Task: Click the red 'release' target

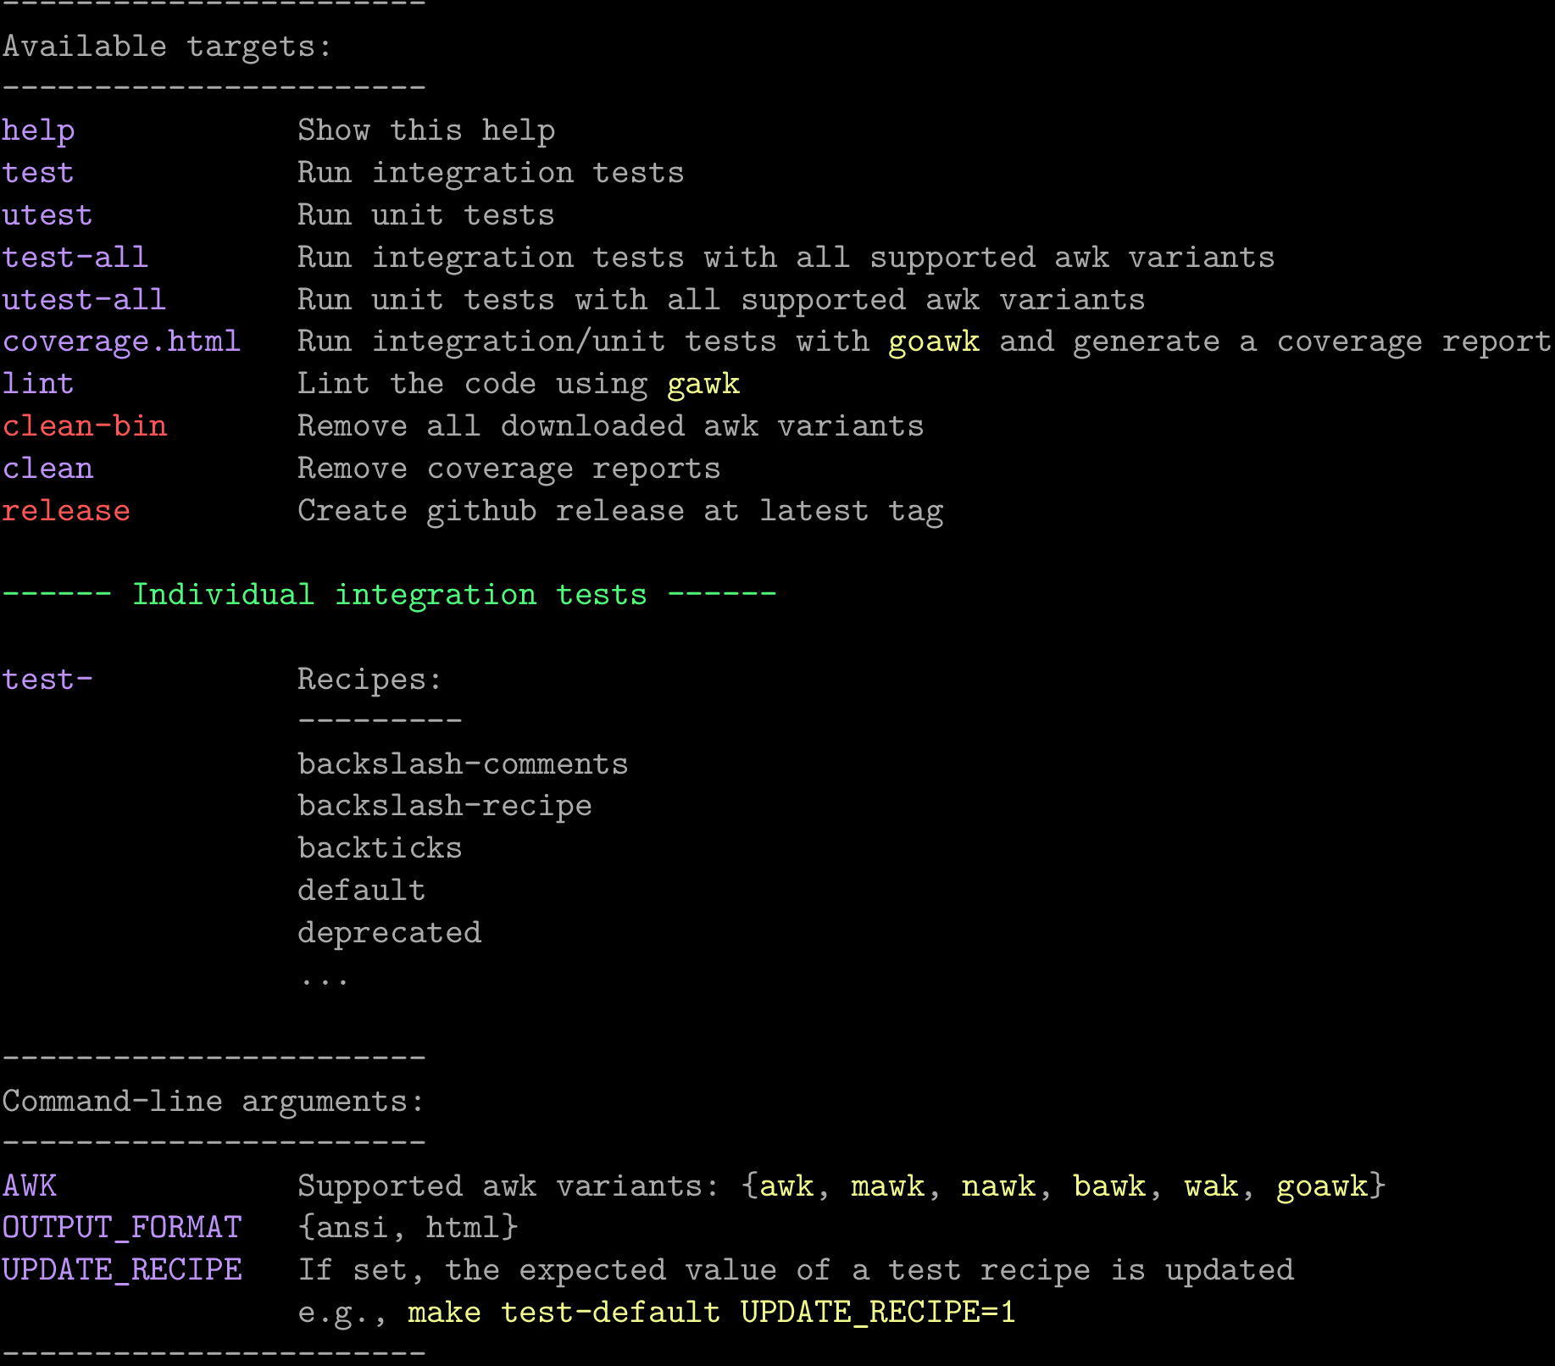Action: pos(66,511)
